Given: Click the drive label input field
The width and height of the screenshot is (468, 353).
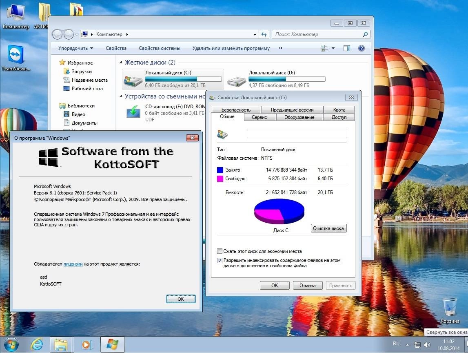Looking at the screenshot, I should pyautogui.click(x=297, y=134).
